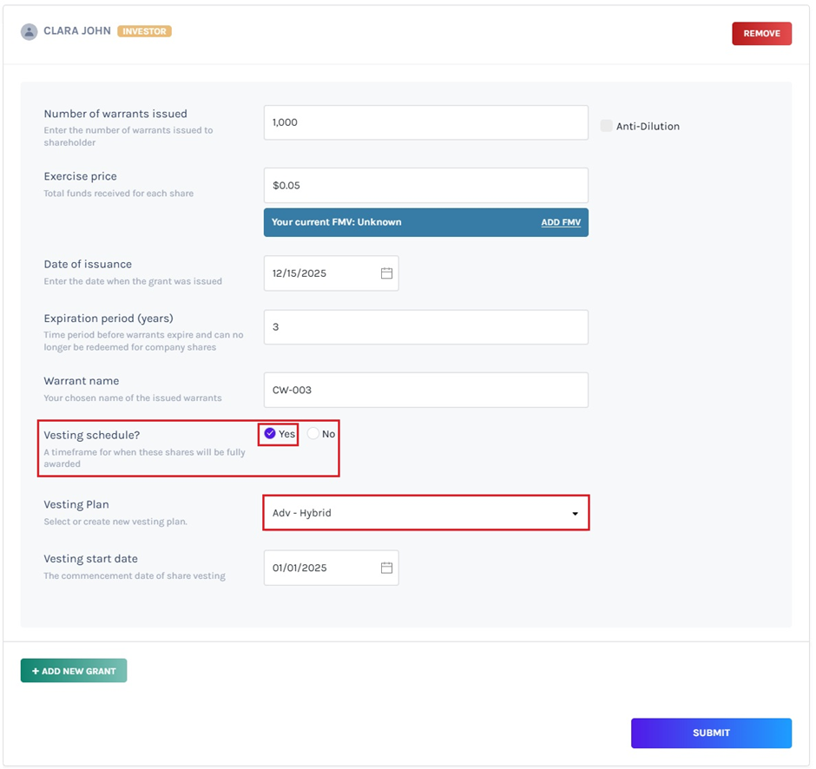Select Yes for Vesting schedule
The width and height of the screenshot is (816, 769).
point(270,434)
